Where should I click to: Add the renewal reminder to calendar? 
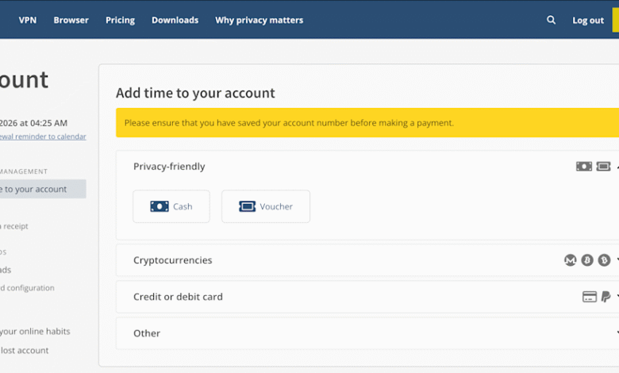43,137
